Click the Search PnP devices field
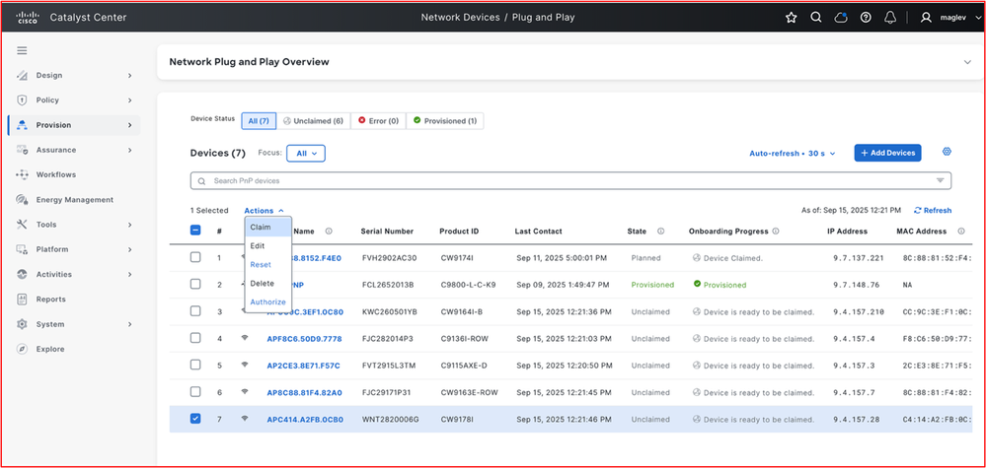986x468 pixels. tap(570, 180)
